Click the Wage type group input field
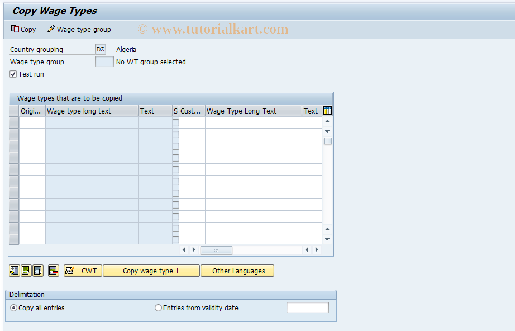This screenshot has height=331, width=515. 104,62
